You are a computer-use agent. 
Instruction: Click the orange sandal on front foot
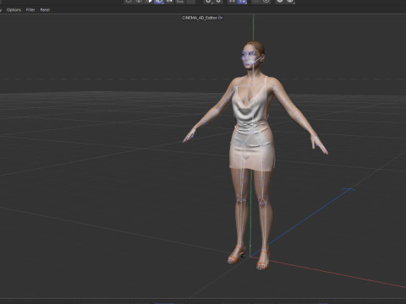click(x=262, y=260)
